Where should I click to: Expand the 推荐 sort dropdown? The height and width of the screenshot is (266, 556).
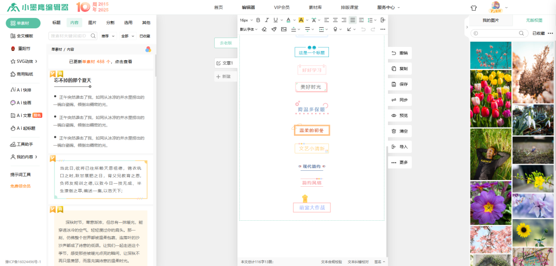click(x=107, y=36)
